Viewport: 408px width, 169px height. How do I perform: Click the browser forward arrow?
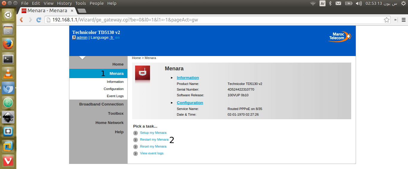(30, 20)
